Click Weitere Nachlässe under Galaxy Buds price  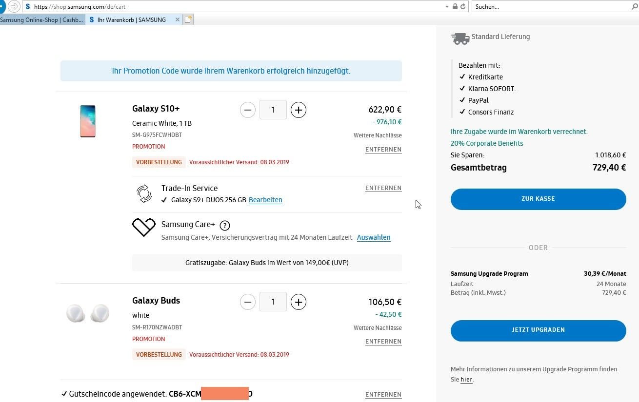(378, 328)
